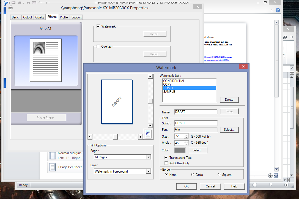Close the Watermark dialog
Image resolution: width=299 pixels, height=199 pixels.
pos(243,66)
